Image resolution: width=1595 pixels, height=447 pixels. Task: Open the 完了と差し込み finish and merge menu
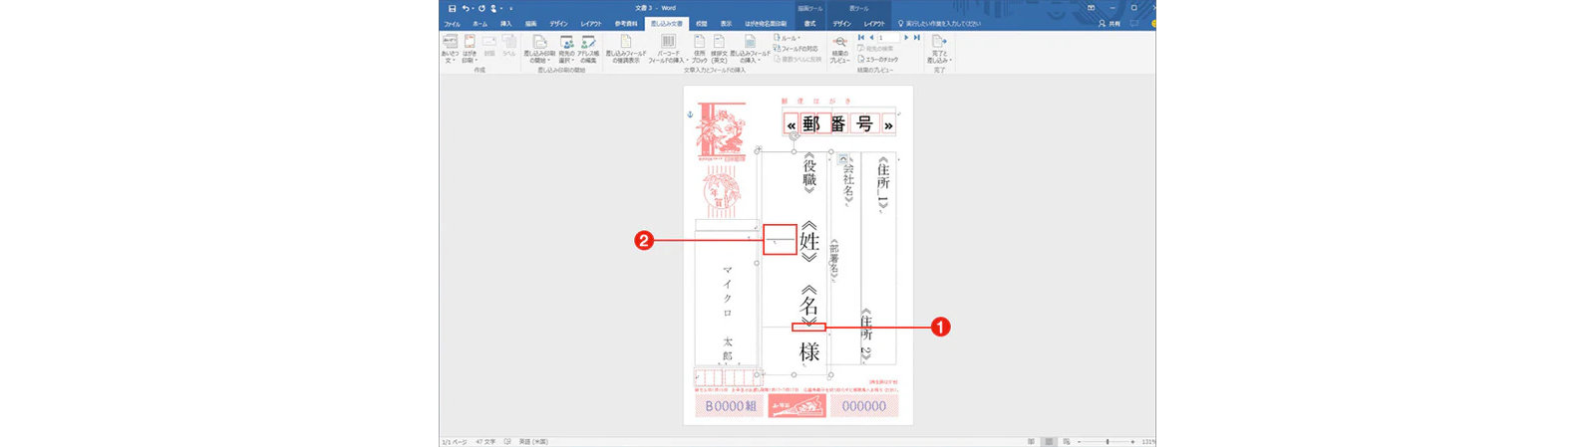tap(939, 49)
